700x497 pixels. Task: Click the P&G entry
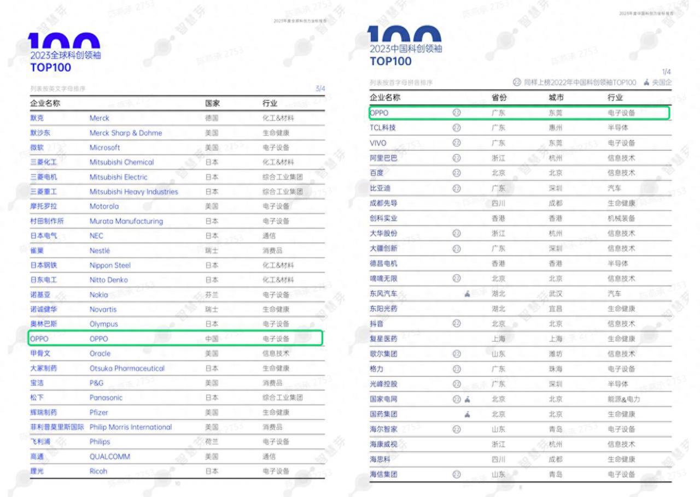96,383
